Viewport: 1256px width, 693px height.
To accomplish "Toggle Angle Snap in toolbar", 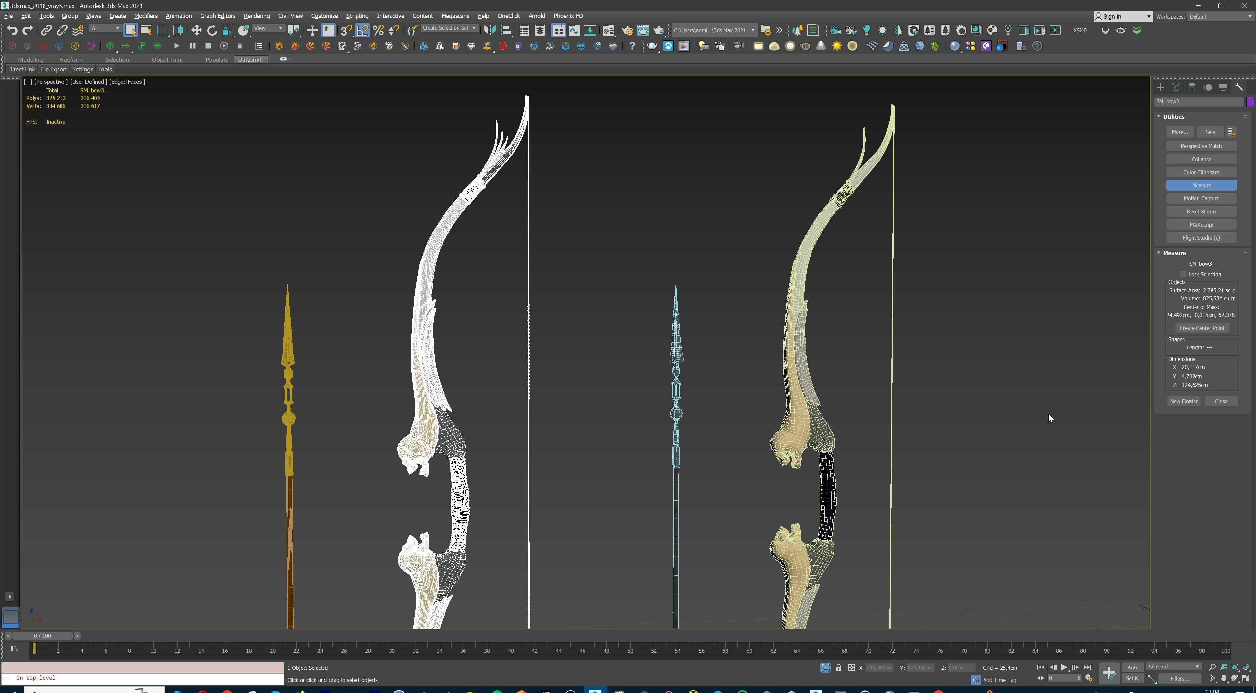I will coord(362,30).
